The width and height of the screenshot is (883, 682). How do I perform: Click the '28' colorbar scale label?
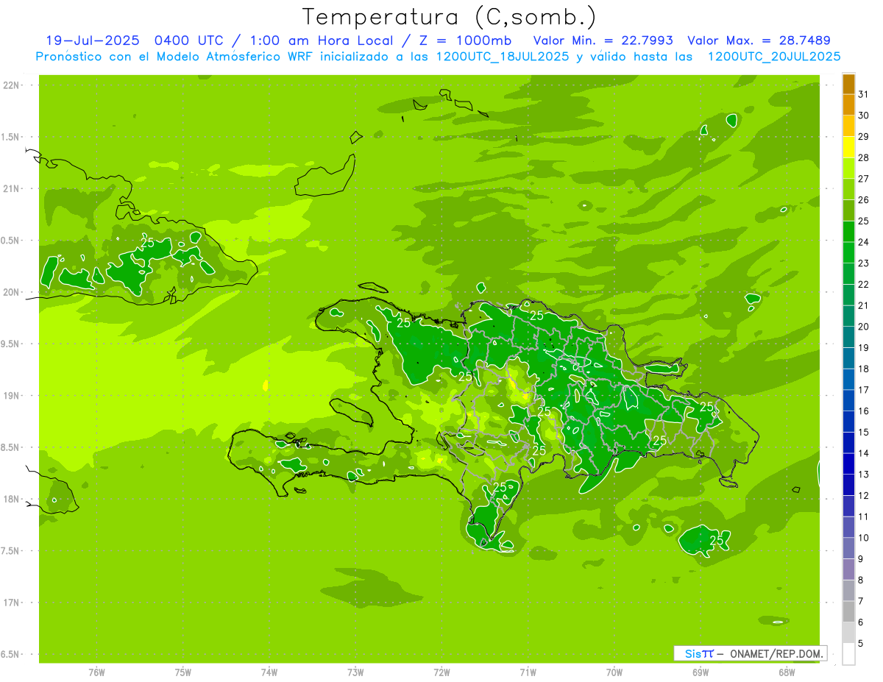tap(864, 157)
